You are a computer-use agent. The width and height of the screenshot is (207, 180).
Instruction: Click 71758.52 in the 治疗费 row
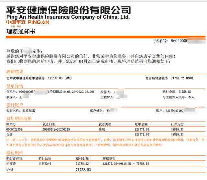click(x=82, y=164)
